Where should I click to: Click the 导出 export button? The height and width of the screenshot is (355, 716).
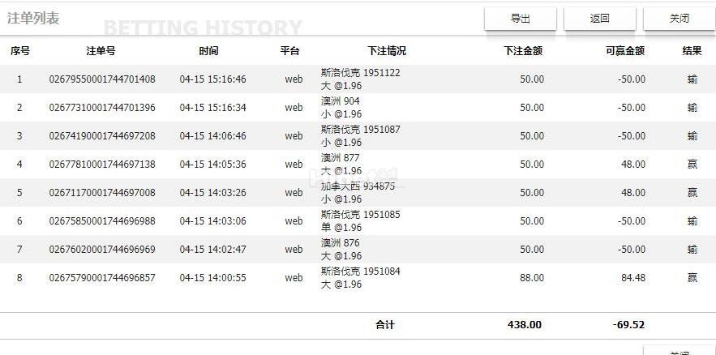click(x=520, y=19)
